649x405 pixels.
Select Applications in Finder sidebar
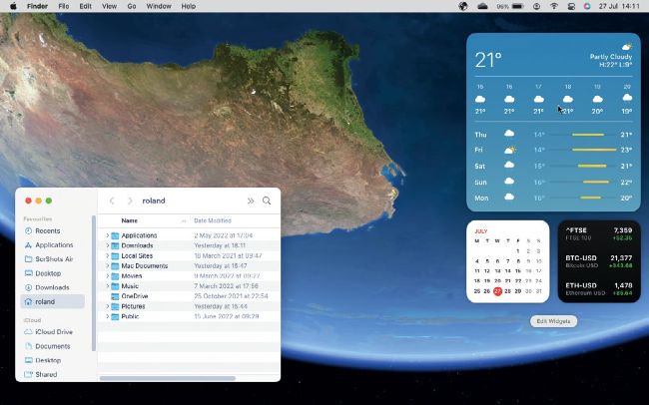54,245
